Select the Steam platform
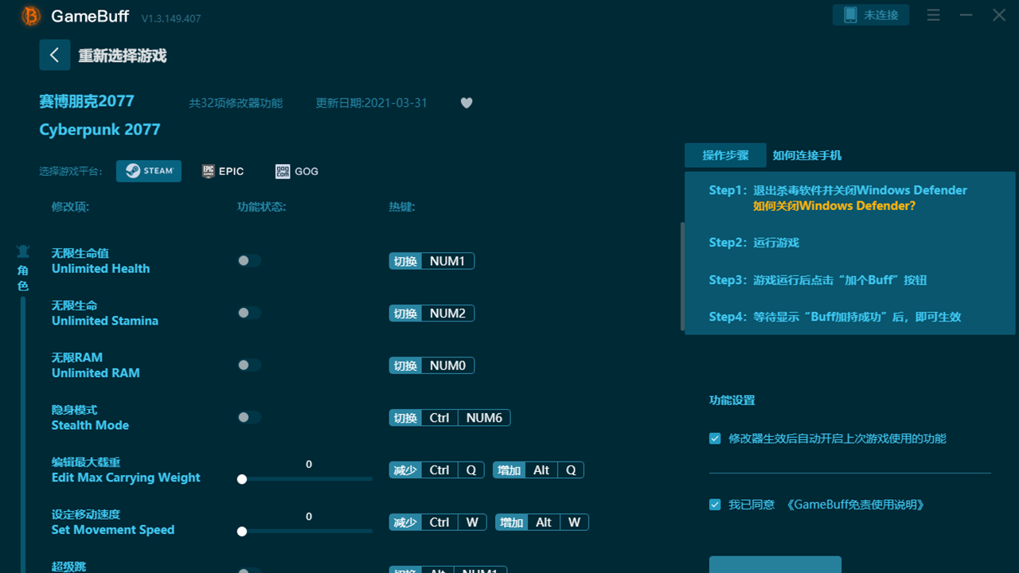The width and height of the screenshot is (1019, 573). coord(149,171)
